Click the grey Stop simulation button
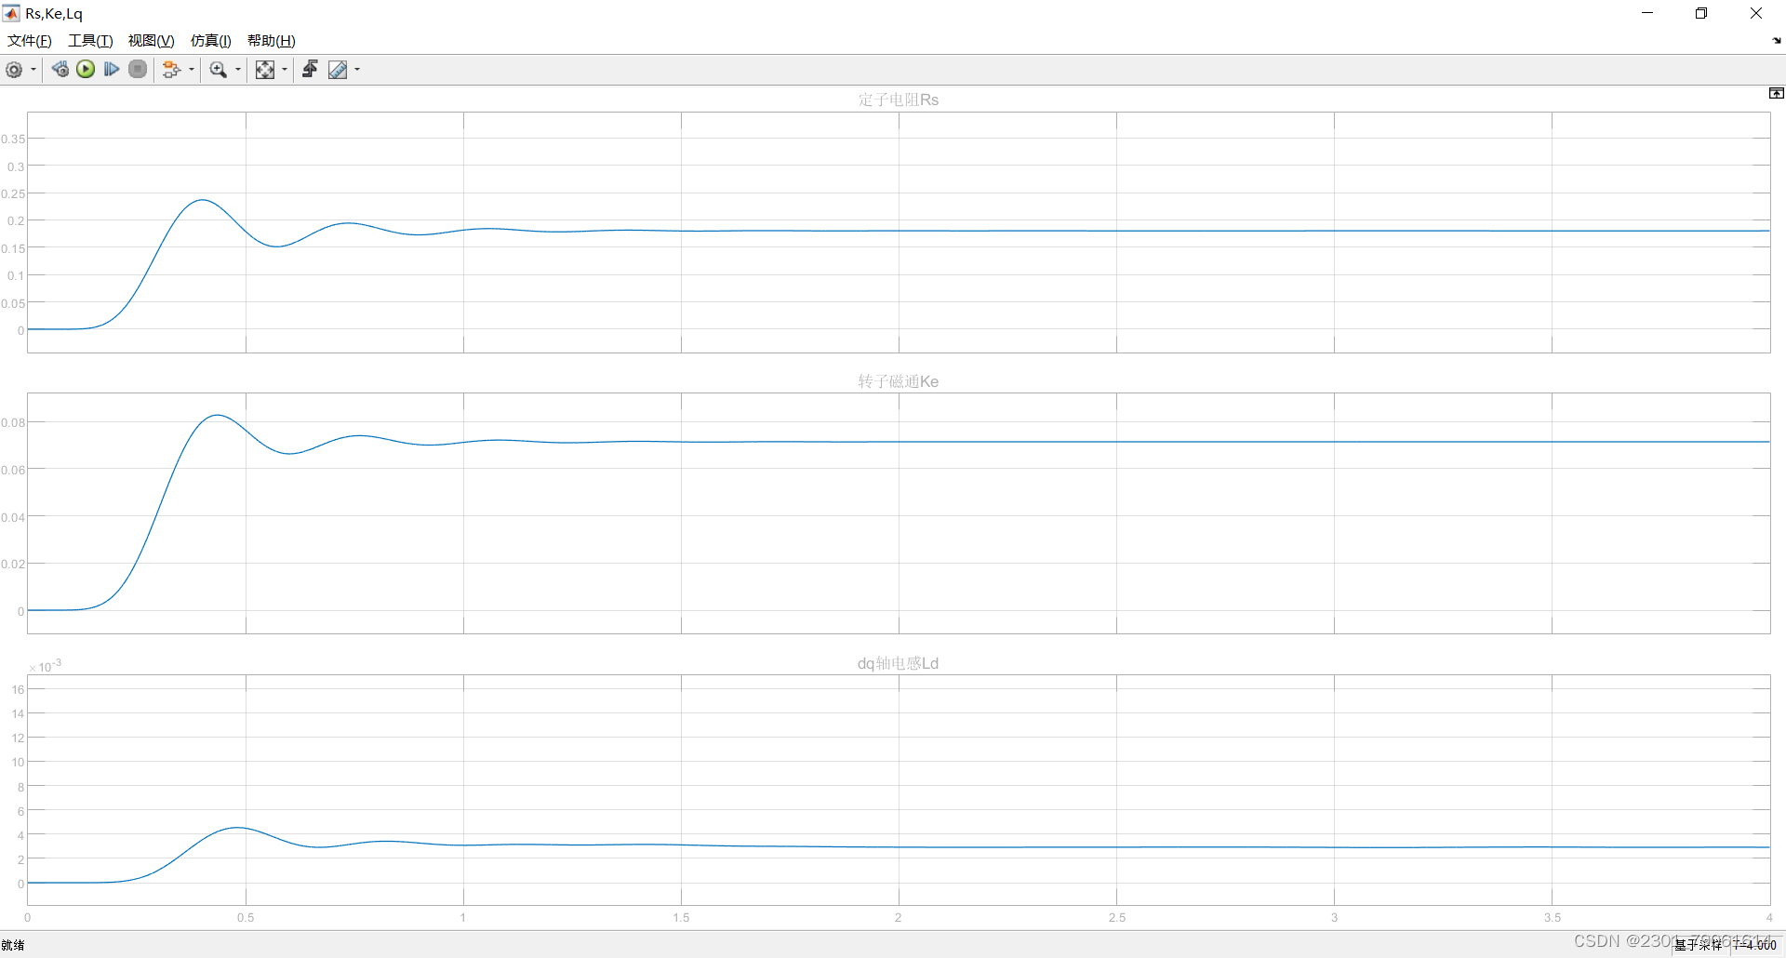The height and width of the screenshot is (958, 1786). coord(138,70)
